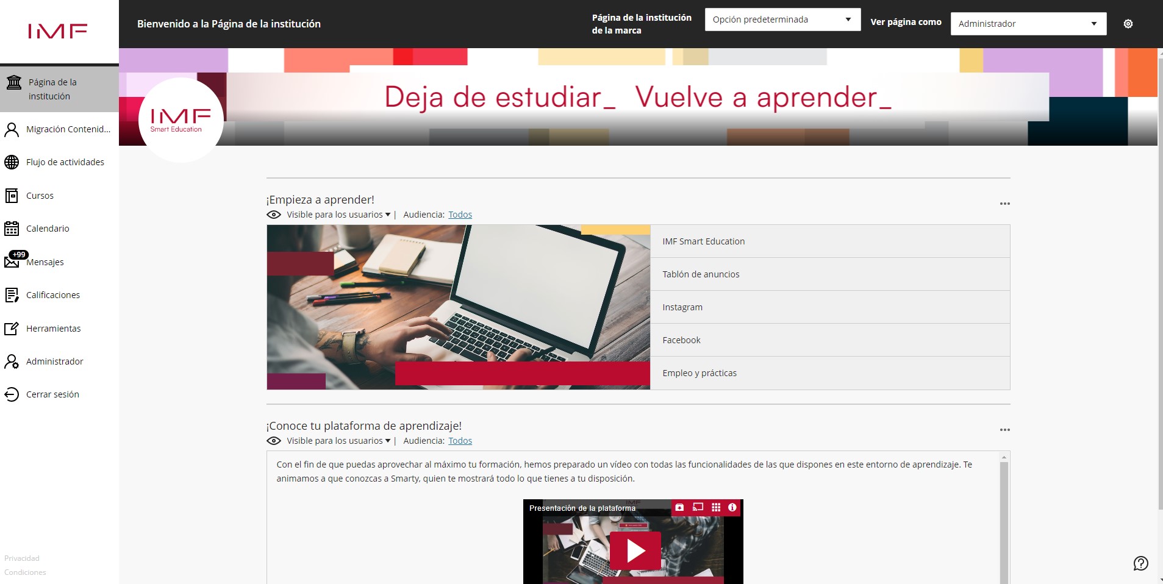This screenshot has height=584, width=1163.
Task: Open Mensajes envelope icon with +99 badge
Action: click(12, 261)
